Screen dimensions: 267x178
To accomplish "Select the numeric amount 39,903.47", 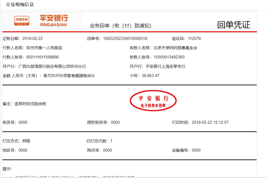I will [150, 76].
